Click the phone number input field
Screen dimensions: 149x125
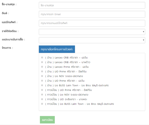[x=92, y=23]
